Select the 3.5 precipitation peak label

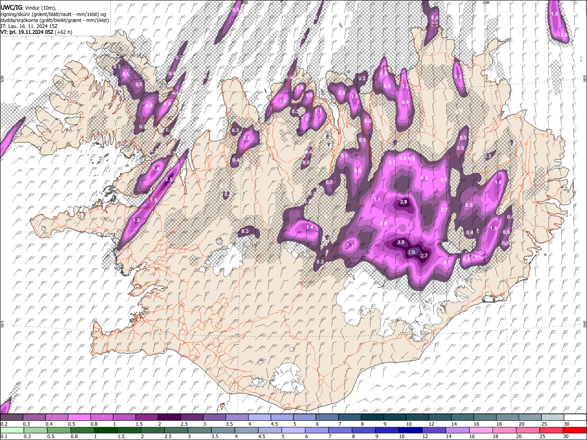411,252
